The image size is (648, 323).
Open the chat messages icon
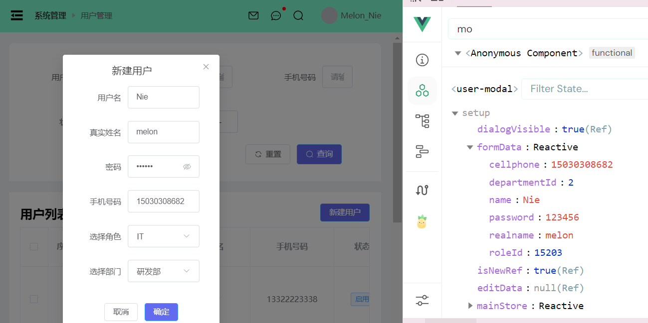(x=276, y=15)
